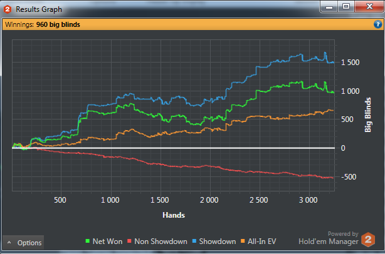Click the -500 big blinds axis label
This screenshot has width=385, height=254.
(349, 177)
